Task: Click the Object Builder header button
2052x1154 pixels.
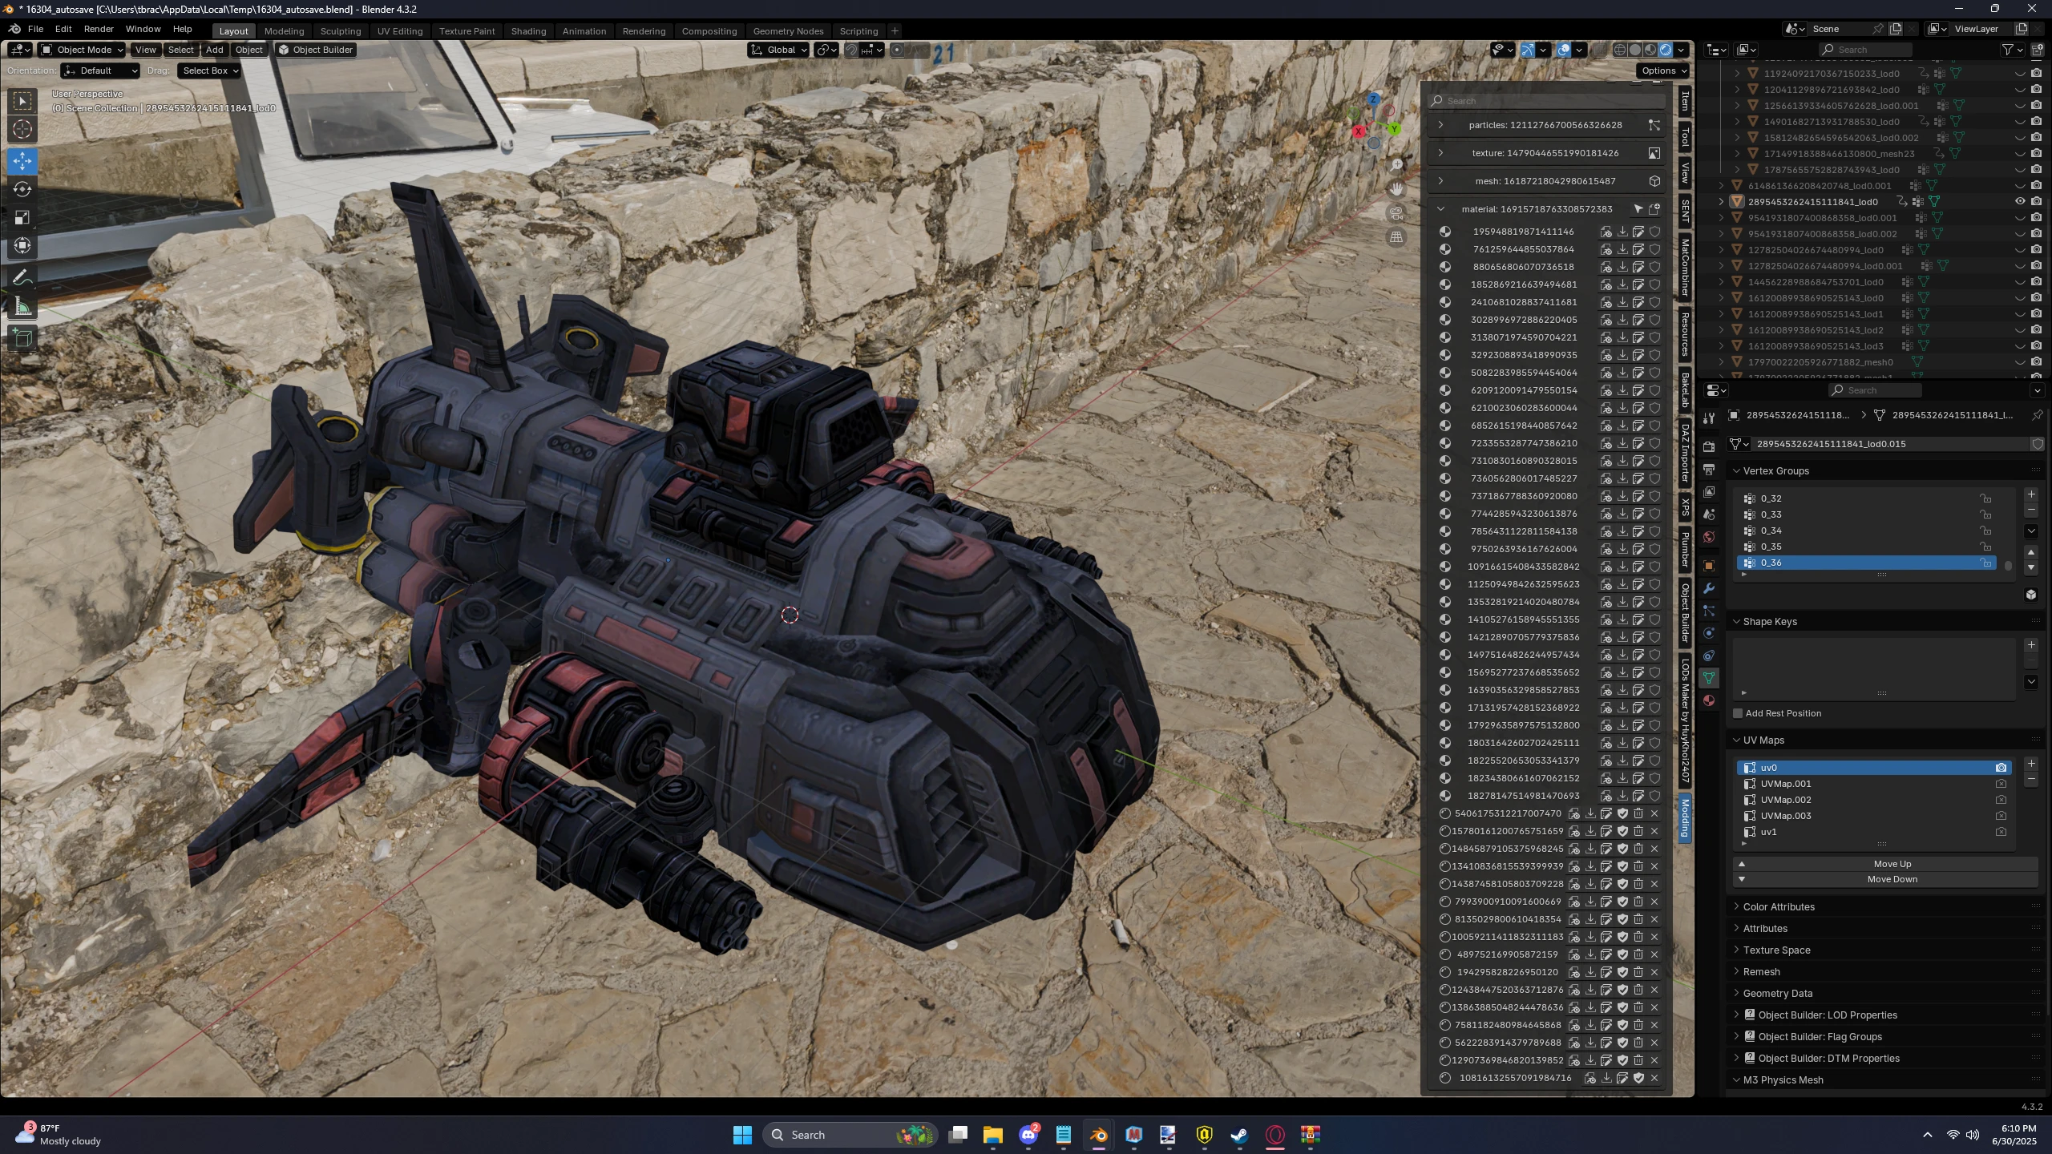Action: point(316,50)
